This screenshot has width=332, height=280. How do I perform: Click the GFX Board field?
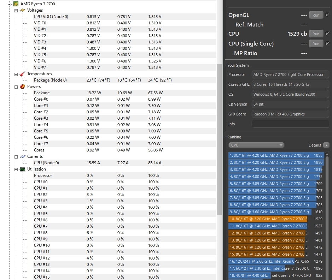290,114
